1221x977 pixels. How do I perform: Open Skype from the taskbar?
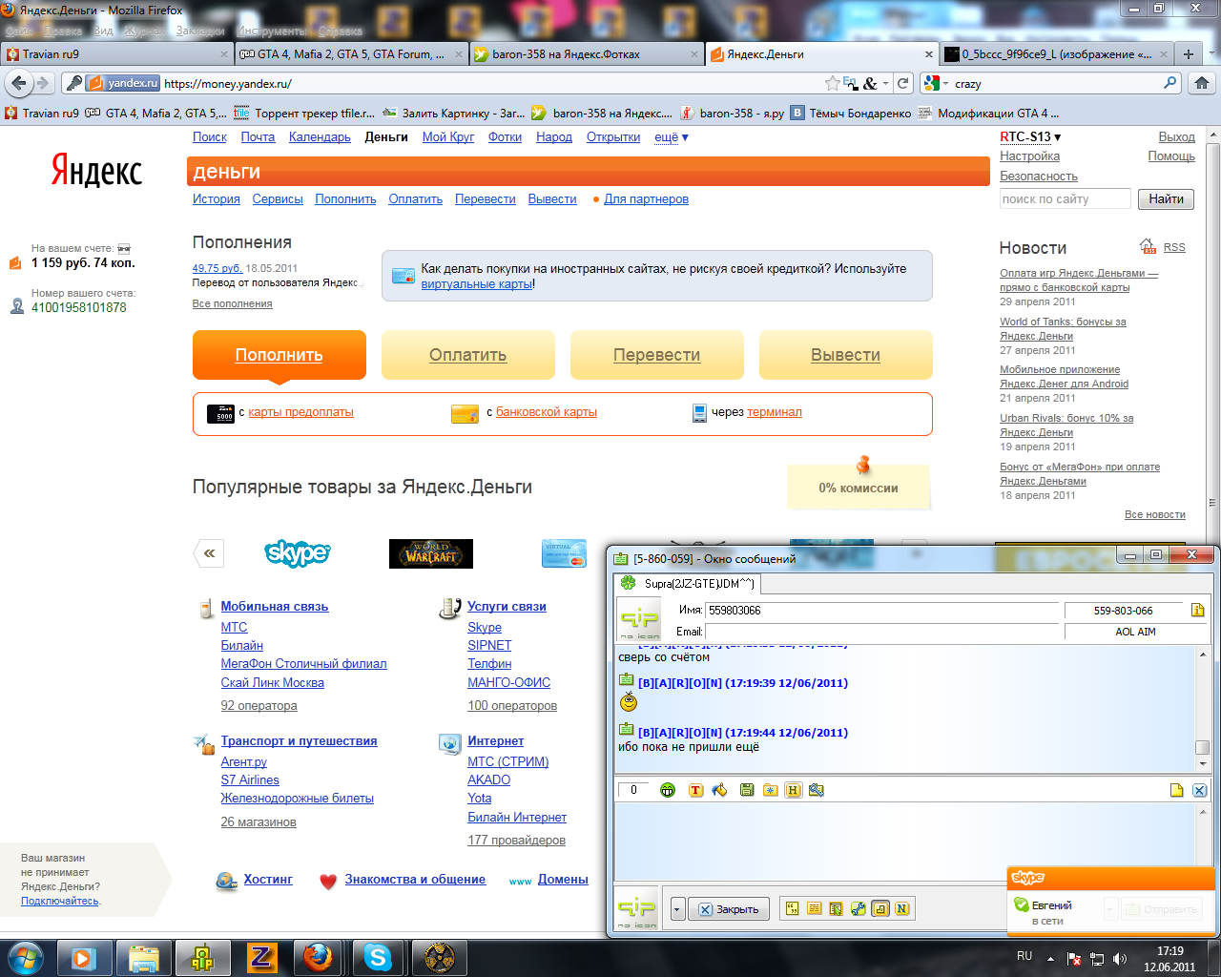[378, 957]
